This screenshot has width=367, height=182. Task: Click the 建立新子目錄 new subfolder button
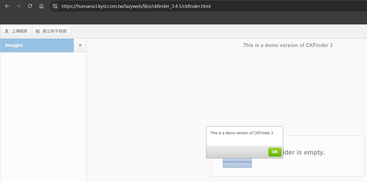51,31
